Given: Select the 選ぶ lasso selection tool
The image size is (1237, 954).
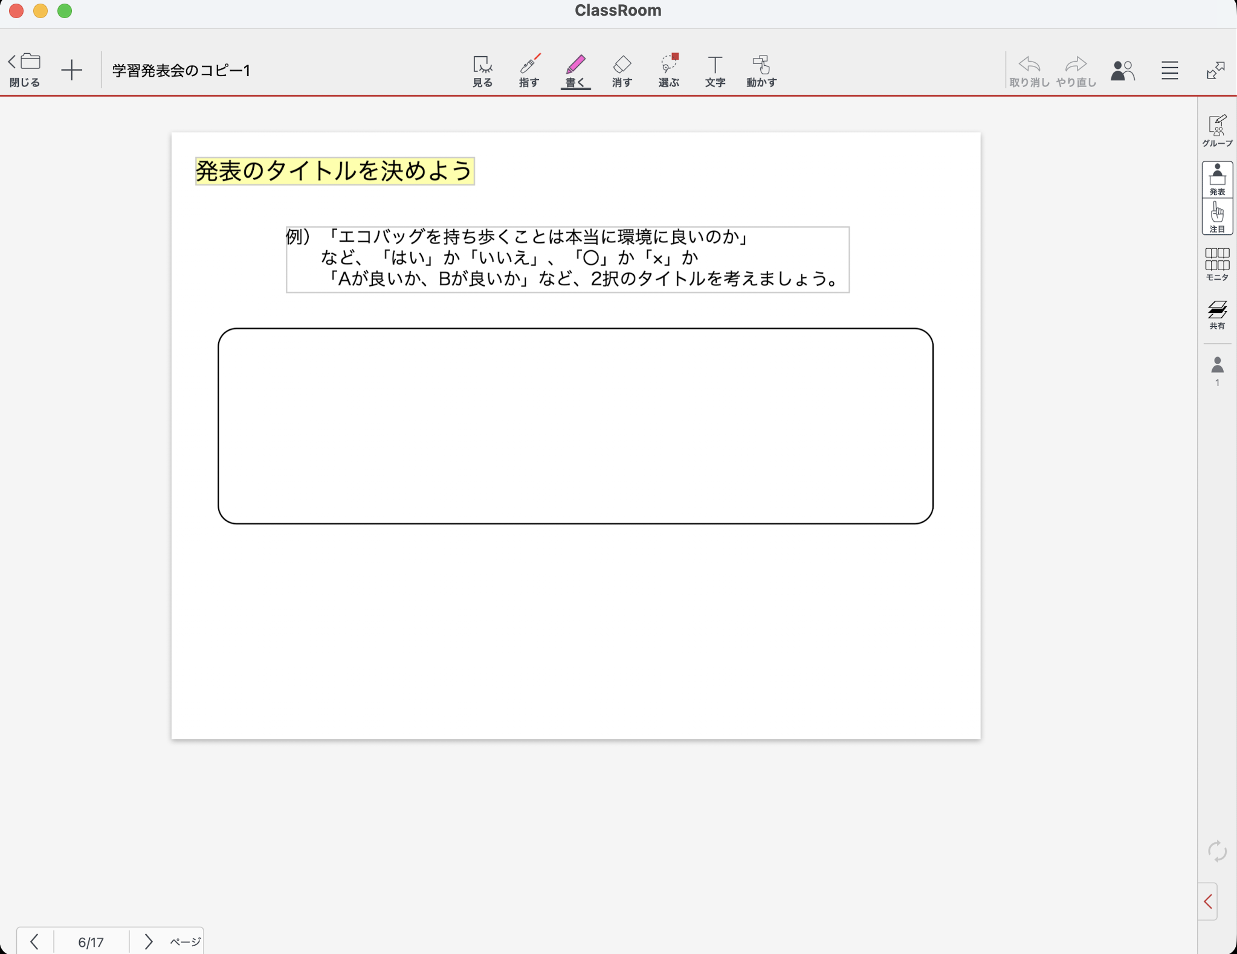Looking at the screenshot, I should tap(668, 71).
